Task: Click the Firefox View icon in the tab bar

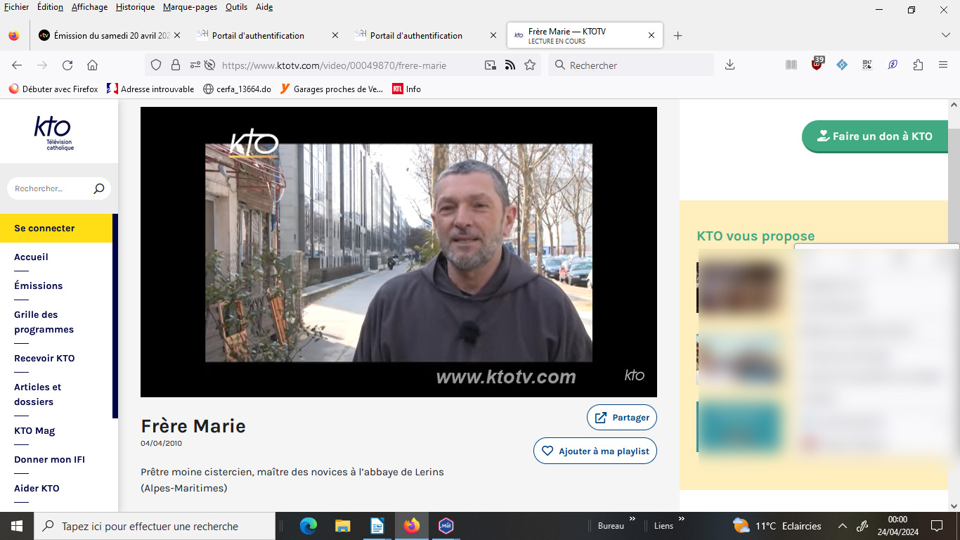Action: coord(14,35)
